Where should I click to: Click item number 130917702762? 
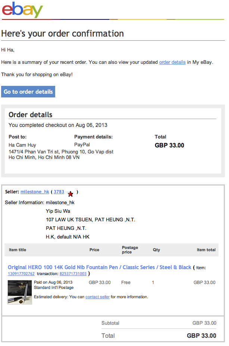21,274
